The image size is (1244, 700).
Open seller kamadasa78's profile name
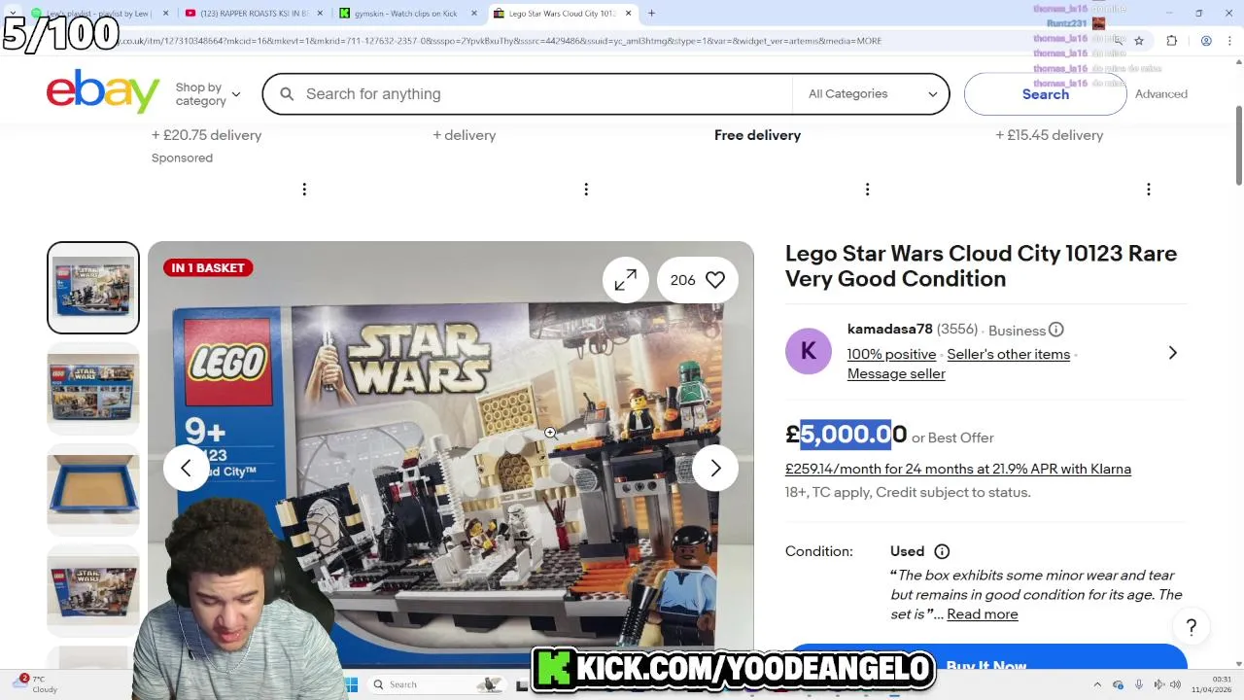[x=889, y=330]
